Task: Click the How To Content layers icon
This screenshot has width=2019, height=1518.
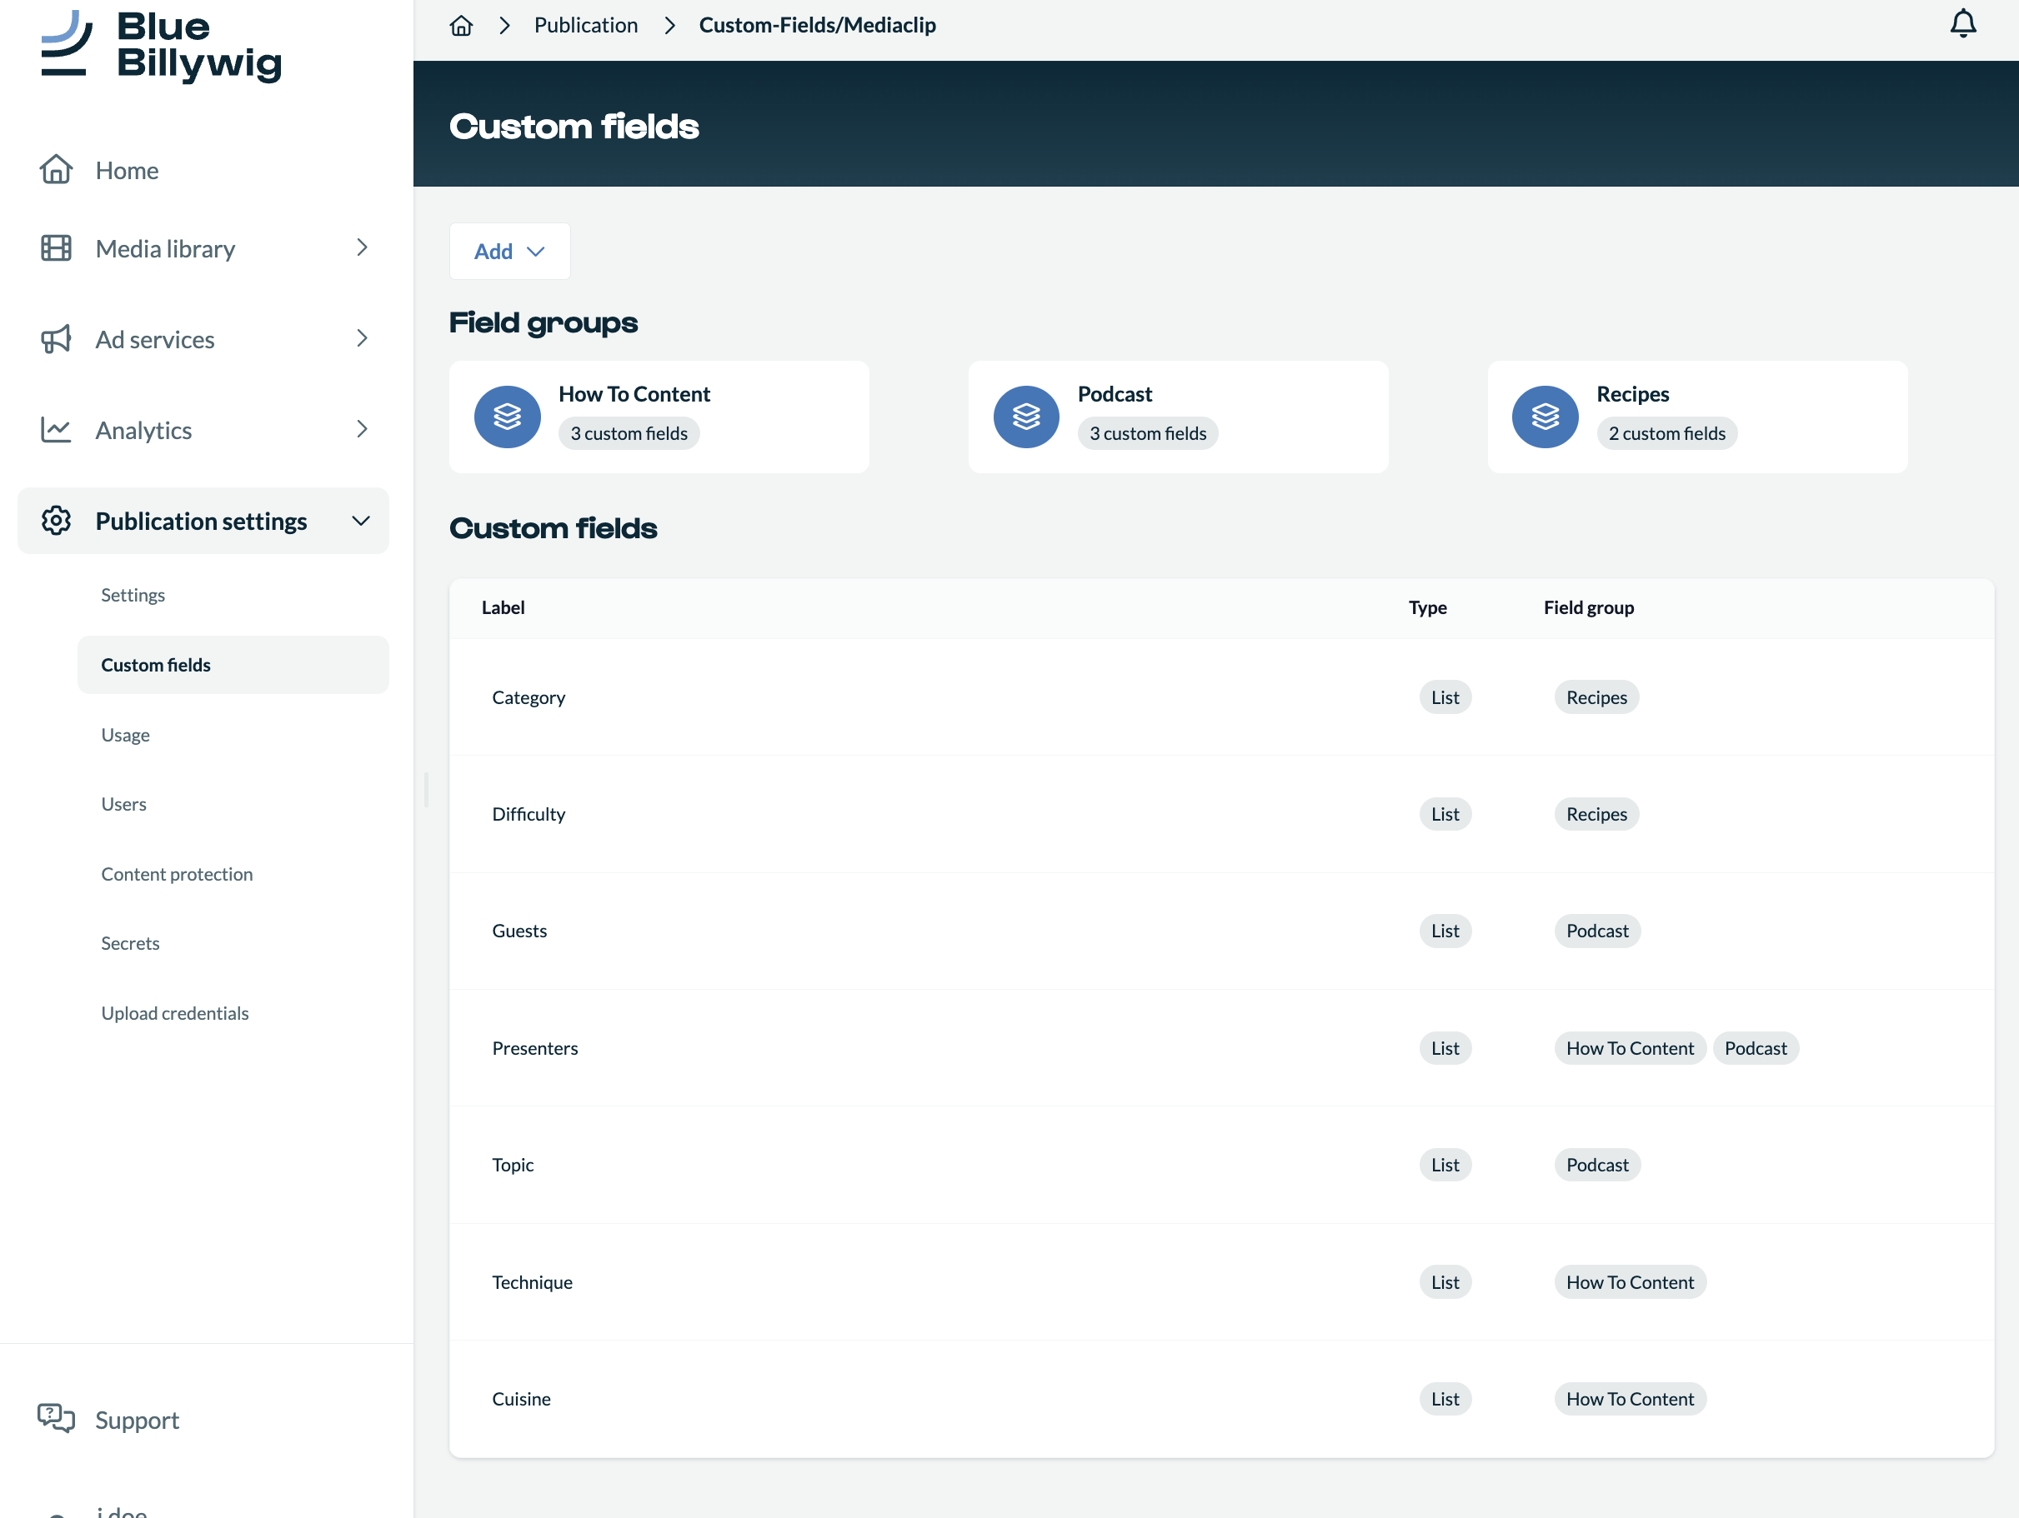Action: point(508,417)
